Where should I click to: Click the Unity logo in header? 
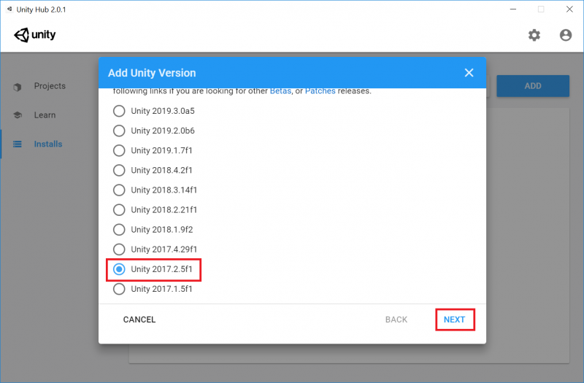(x=34, y=35)
